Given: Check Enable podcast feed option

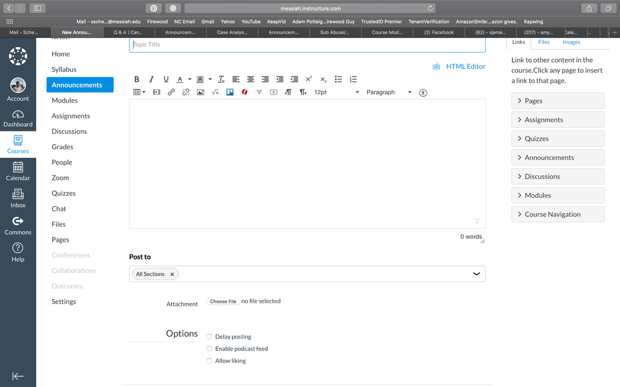Looking at the screenshot, I should pyautogui.click(x=209, y=349).
